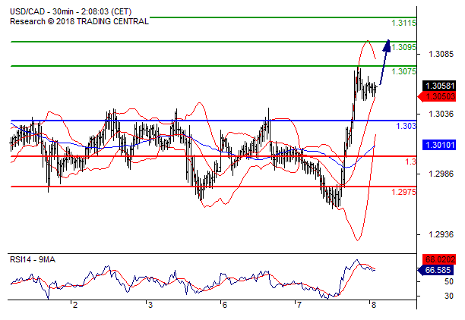
Task: Click the RSI axis value 50
Action: [x=449, y=281]
